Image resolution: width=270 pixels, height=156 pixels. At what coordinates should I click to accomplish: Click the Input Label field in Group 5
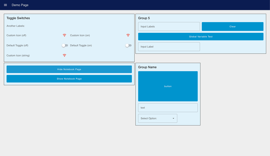pos(169,47)
